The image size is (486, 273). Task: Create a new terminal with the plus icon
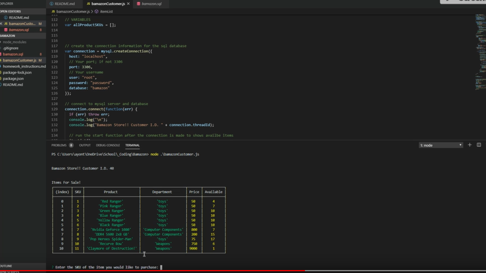point(470,145)
